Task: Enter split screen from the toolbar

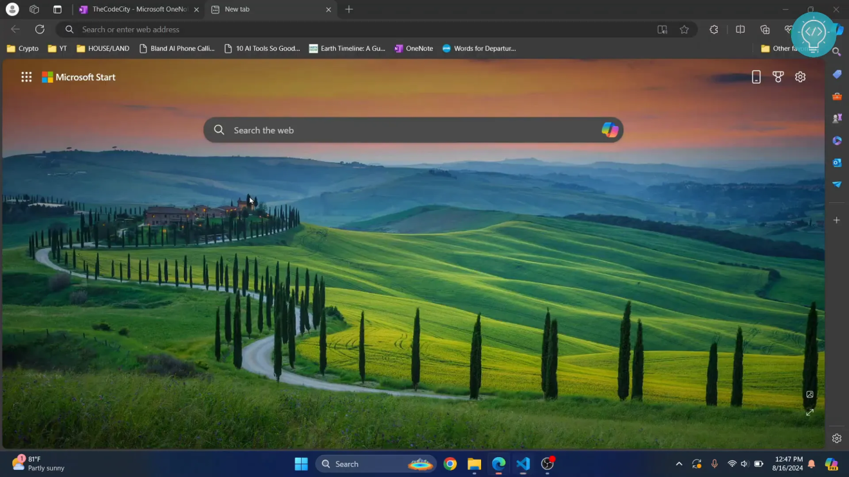Action: pyautogui.click(x=740, y=29)
